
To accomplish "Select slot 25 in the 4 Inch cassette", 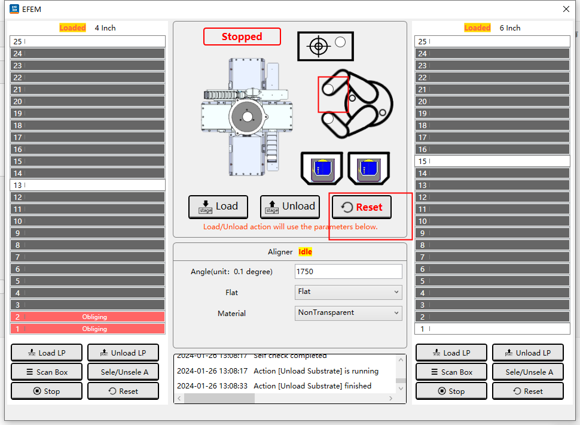I will (87, 42).
